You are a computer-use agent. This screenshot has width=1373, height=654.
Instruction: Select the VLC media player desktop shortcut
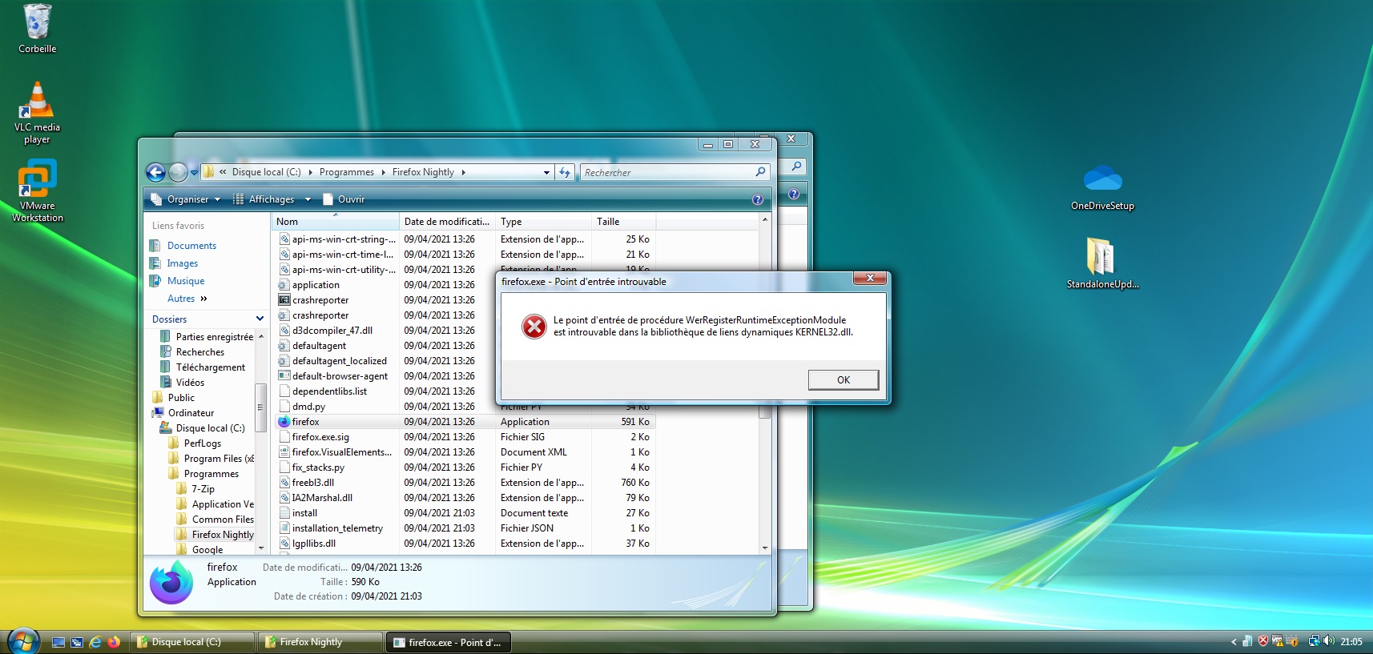tap(37, 113)
